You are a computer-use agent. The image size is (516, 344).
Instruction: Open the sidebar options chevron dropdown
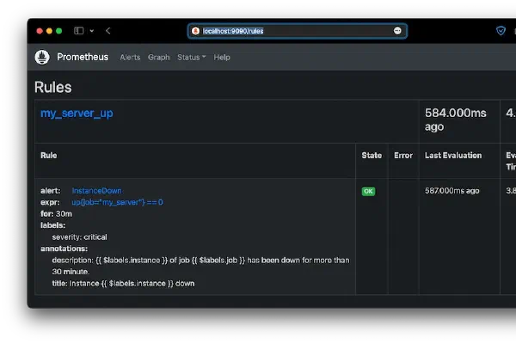pos(92,31)
